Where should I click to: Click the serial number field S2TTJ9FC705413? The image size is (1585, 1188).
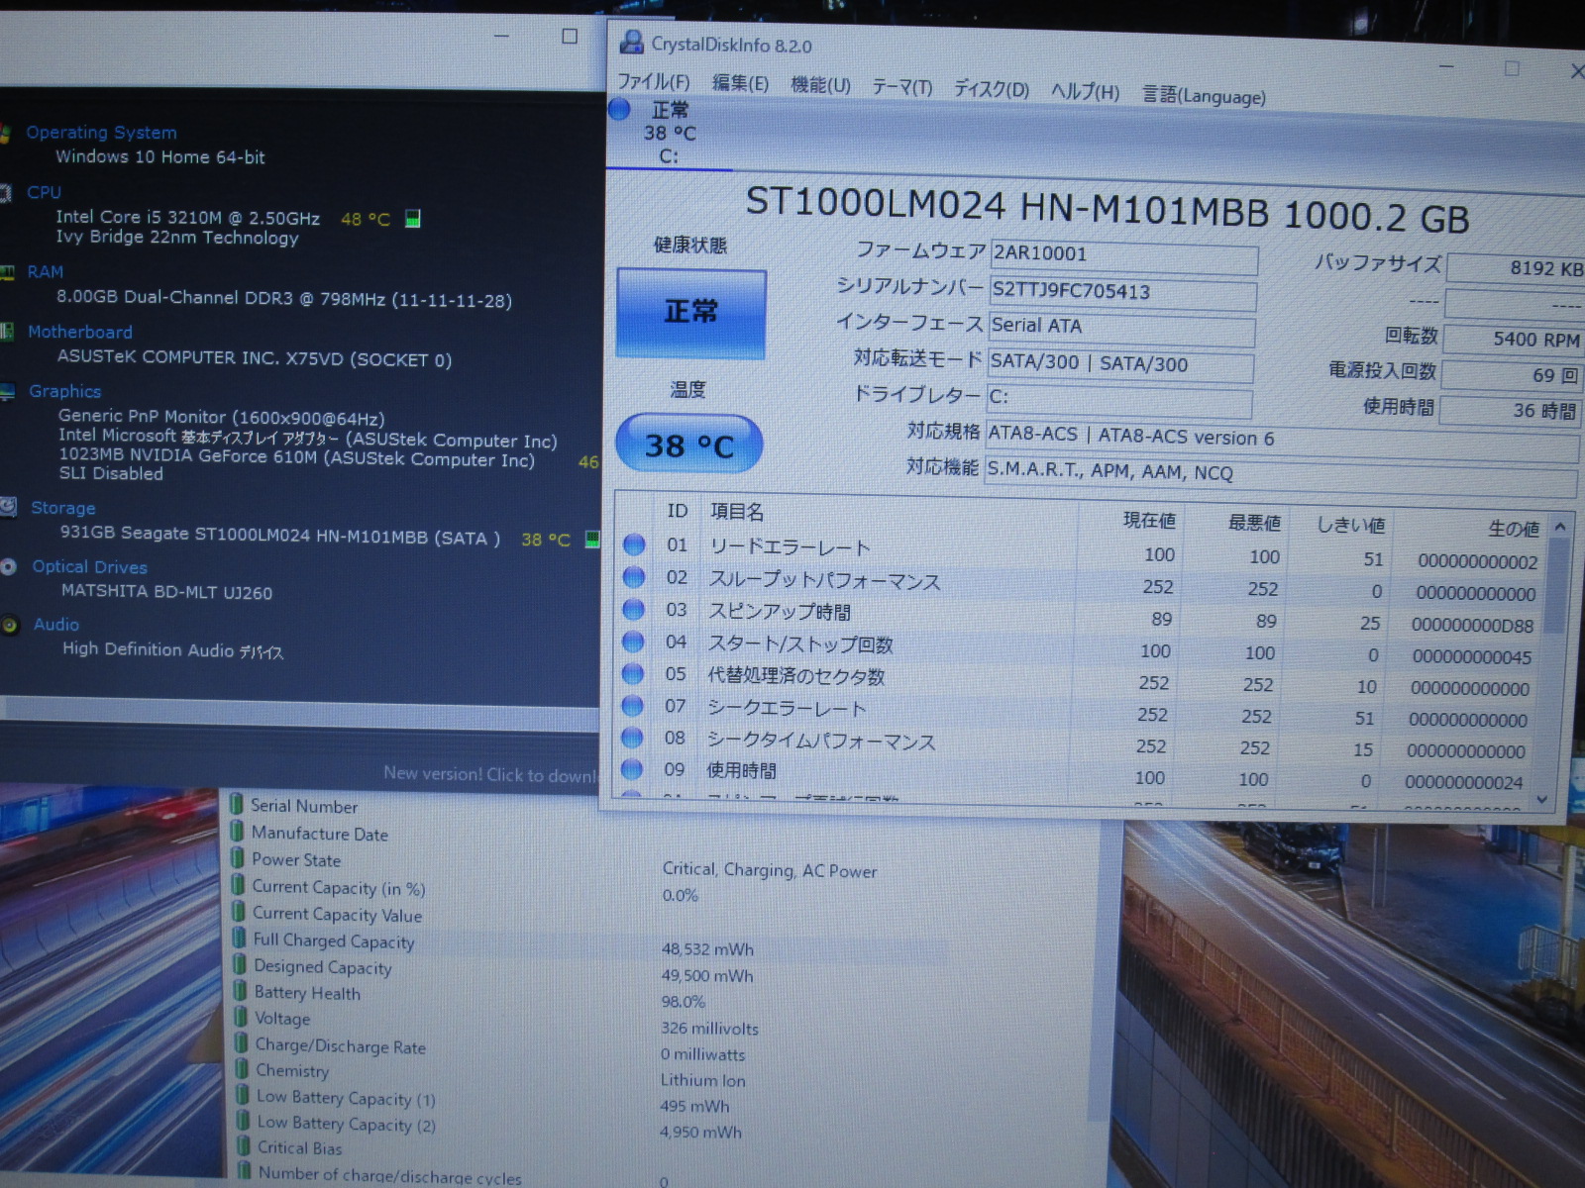(1121, 292)
